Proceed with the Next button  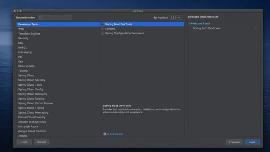[252, 142]
